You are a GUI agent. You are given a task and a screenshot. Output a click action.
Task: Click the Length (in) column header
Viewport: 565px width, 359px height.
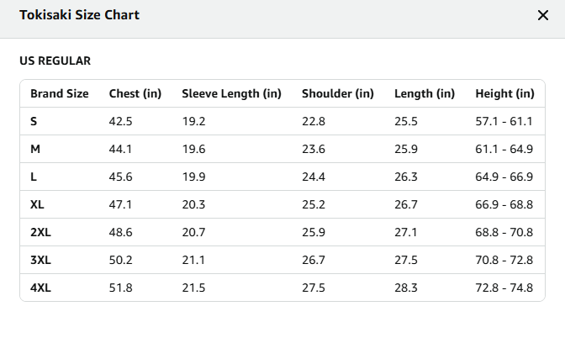(x=425, y=93)
